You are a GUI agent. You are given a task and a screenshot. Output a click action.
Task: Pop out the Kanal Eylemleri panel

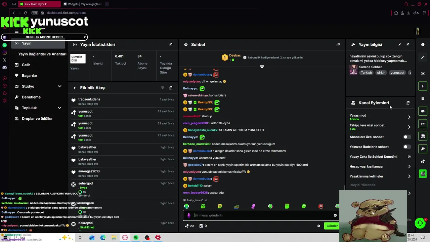pos(407,103)
